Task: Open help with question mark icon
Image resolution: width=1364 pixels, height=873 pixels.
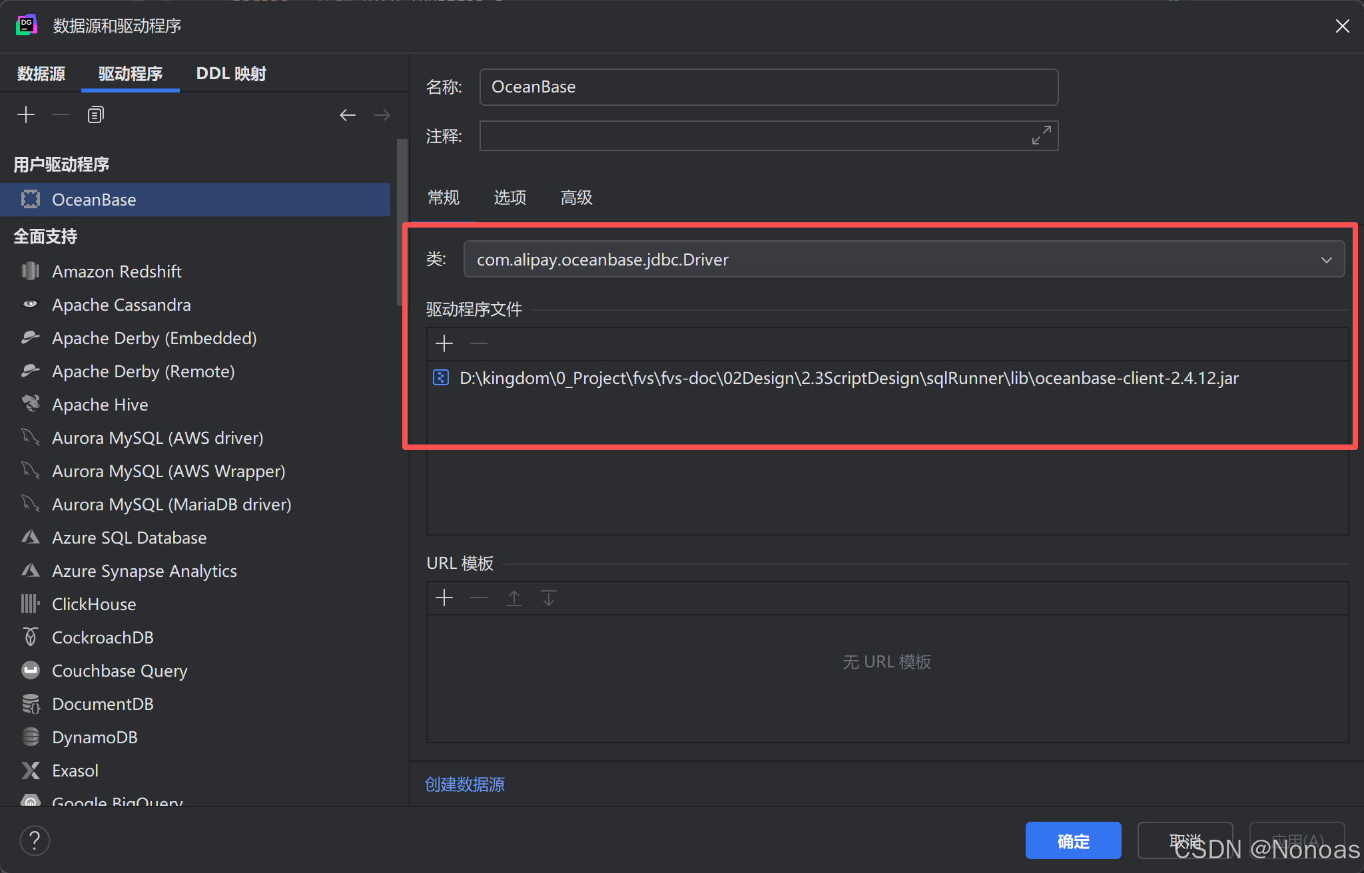Action: (35, 840)
